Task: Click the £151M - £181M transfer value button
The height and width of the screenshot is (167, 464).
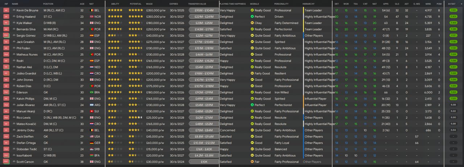Action: click(204, 48)
